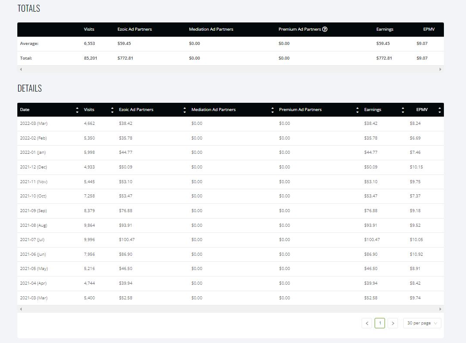466x343 pixels.
Task: Click average visits value 6,553
Action: 89,44
